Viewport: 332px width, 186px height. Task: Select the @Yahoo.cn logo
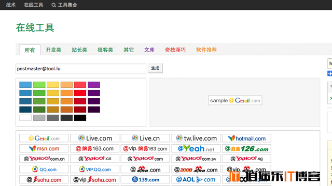tap(94, 159)
